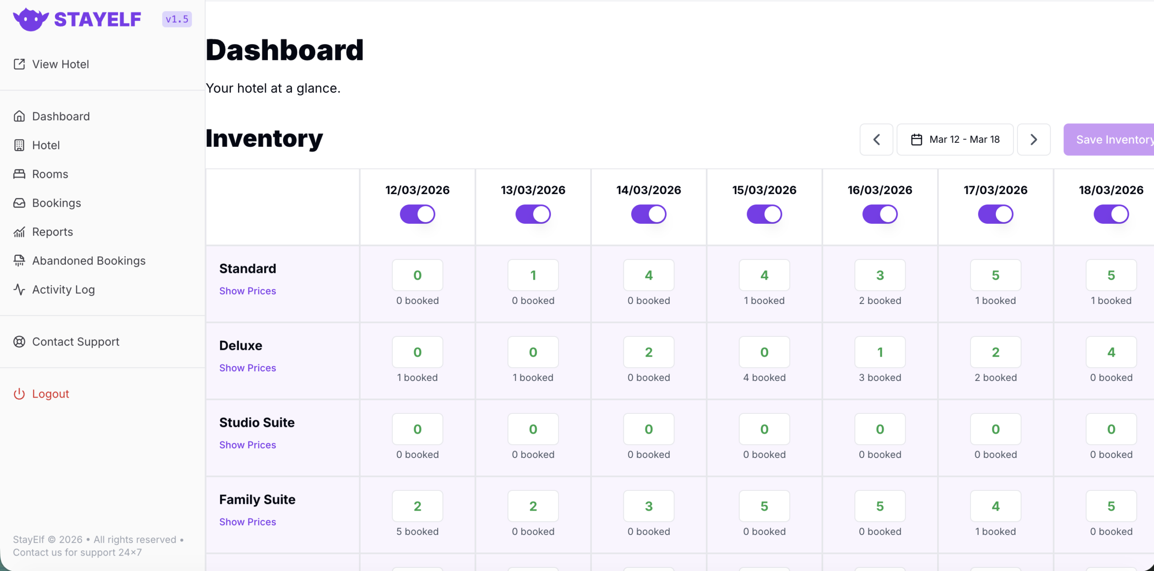1154x571 pixels.
Task: Expand Show Prices under Deluxe
Action: pos(247,368)
